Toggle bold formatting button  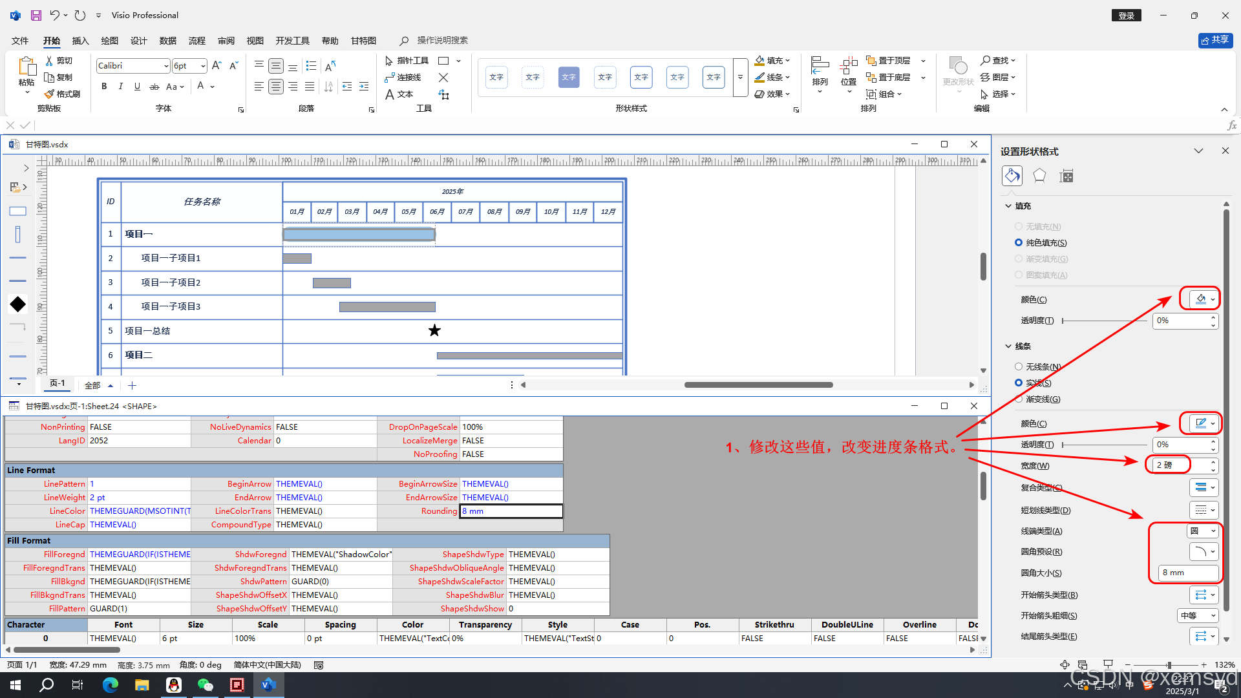tap(104, 87)
